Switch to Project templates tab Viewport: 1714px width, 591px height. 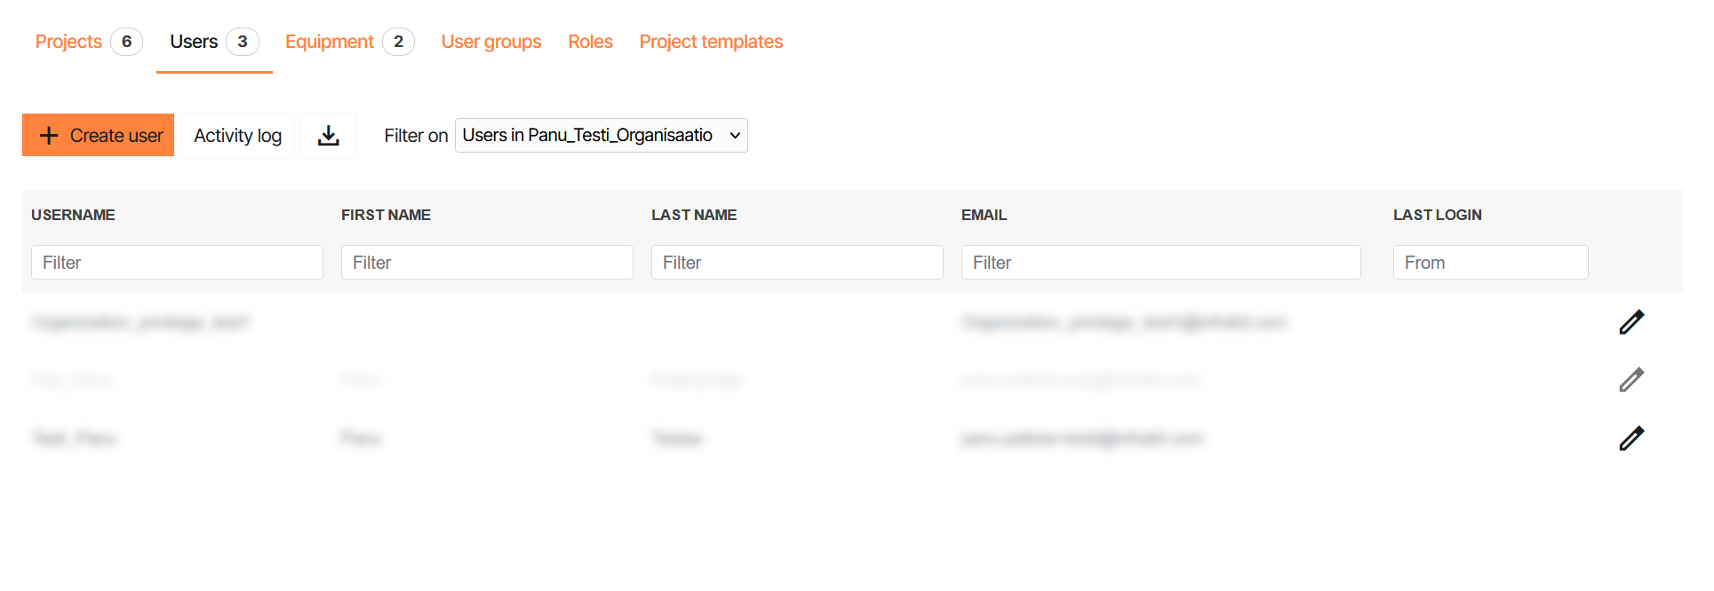(x=711, y=42)
